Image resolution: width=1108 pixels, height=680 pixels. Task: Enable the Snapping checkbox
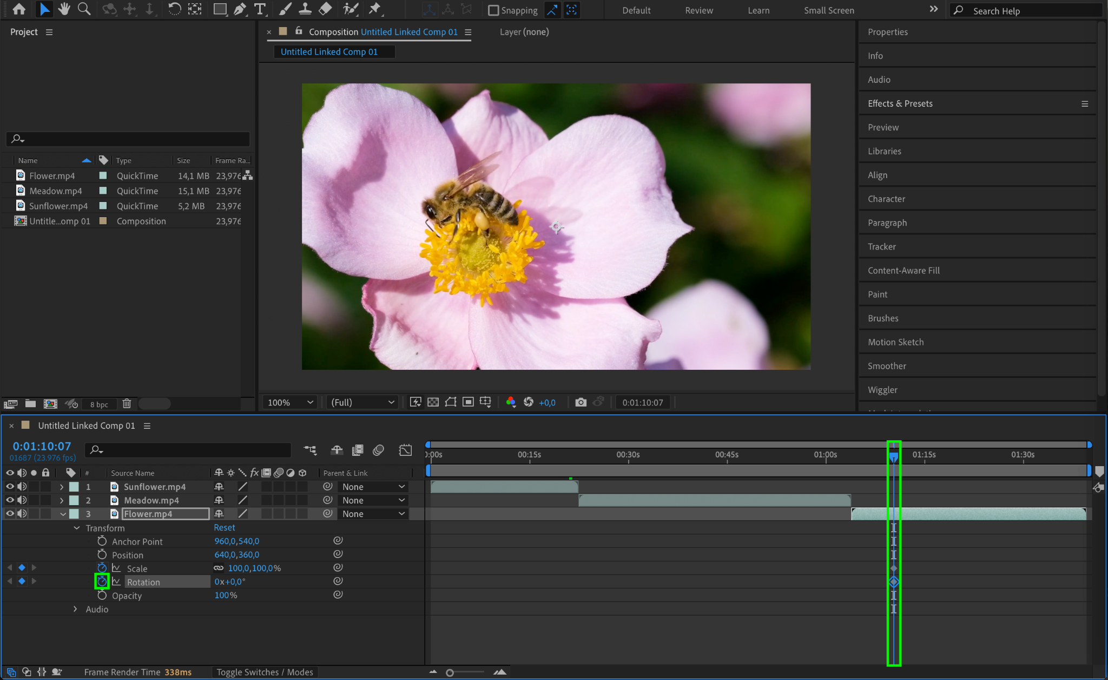(x=493, y=10)
